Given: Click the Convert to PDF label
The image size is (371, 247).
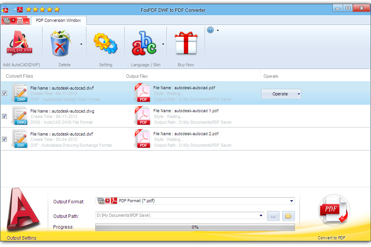Looking at the screenshot, I should [332, 238].
